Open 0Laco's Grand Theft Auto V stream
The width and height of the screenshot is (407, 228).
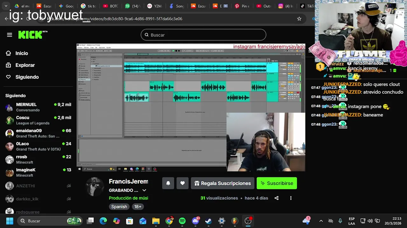click(38, 146)
